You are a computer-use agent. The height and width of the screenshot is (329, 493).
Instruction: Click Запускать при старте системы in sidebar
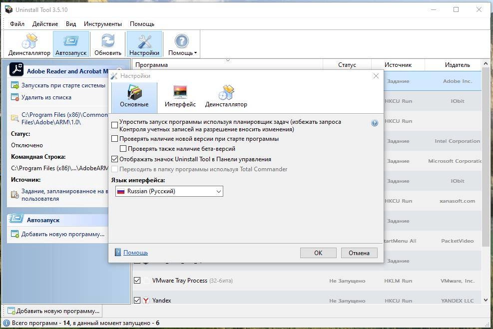(x=63, y=85)
